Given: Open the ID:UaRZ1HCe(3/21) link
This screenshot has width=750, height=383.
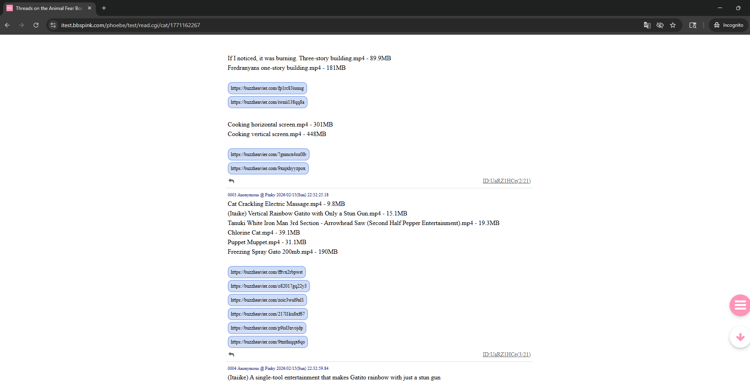Looking at the screenshot, I should click(x=507, y=355).
